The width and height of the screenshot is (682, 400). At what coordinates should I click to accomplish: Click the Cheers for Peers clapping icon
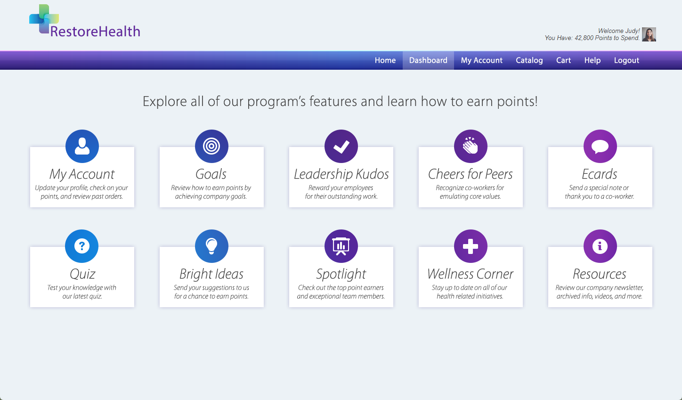[471, 146]
